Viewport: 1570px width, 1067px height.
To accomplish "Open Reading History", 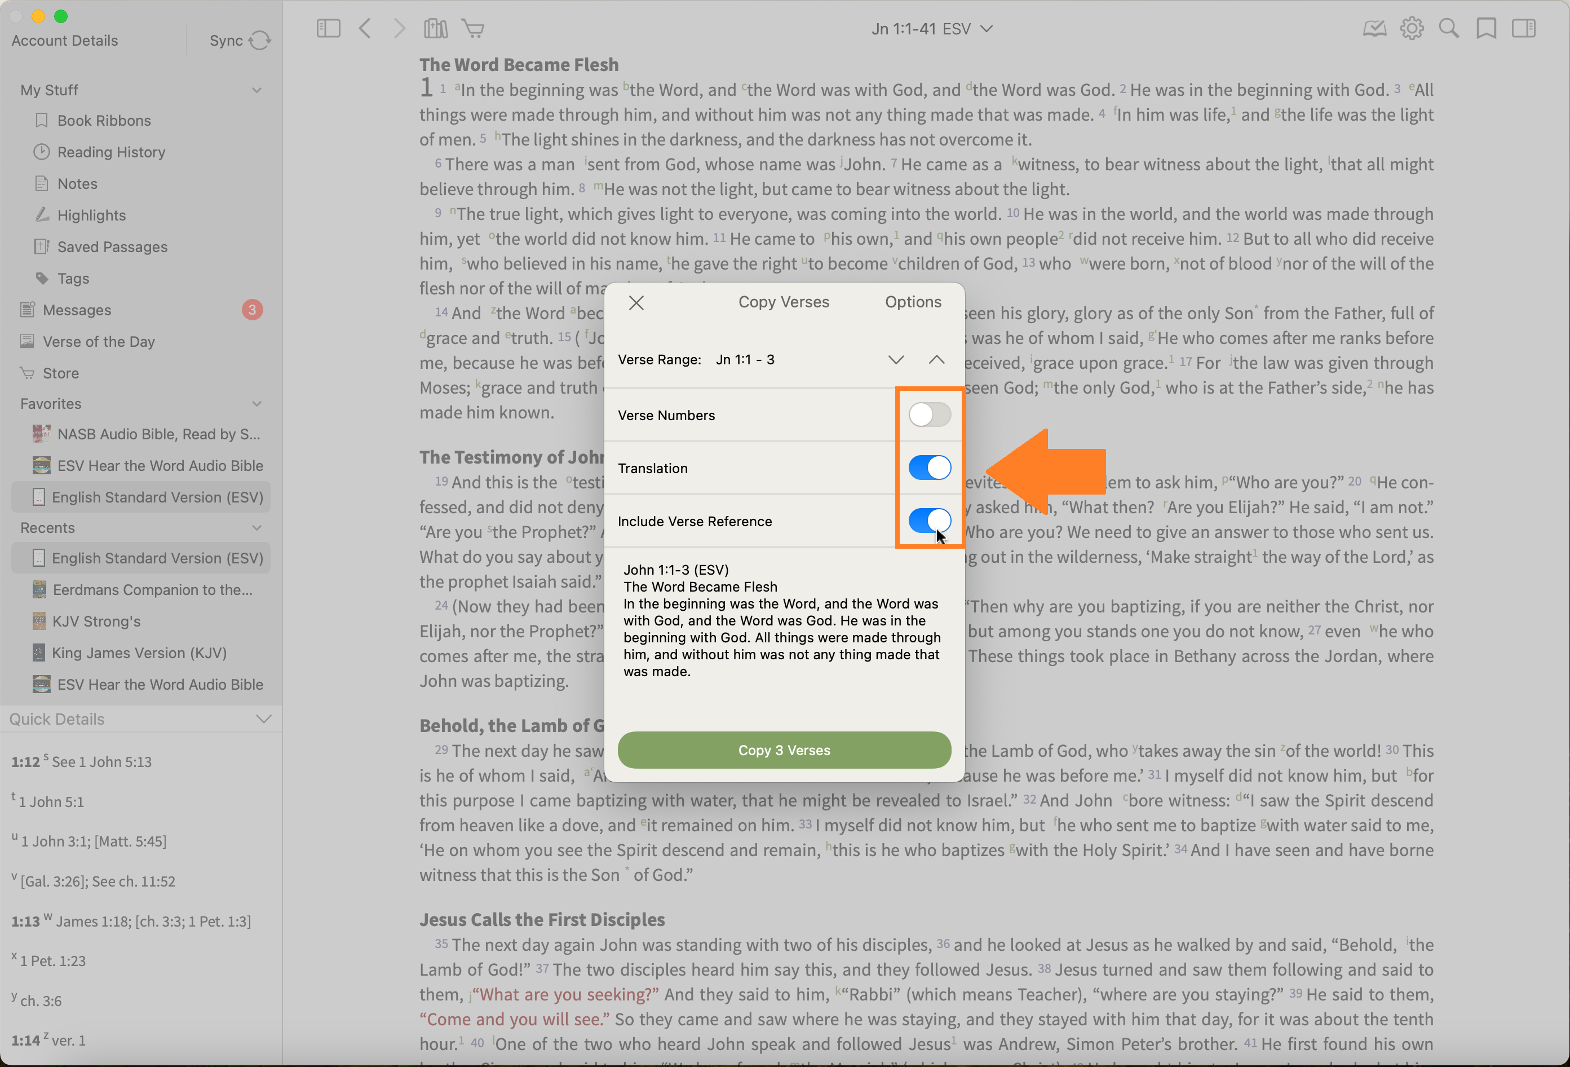I will point(111,152).
